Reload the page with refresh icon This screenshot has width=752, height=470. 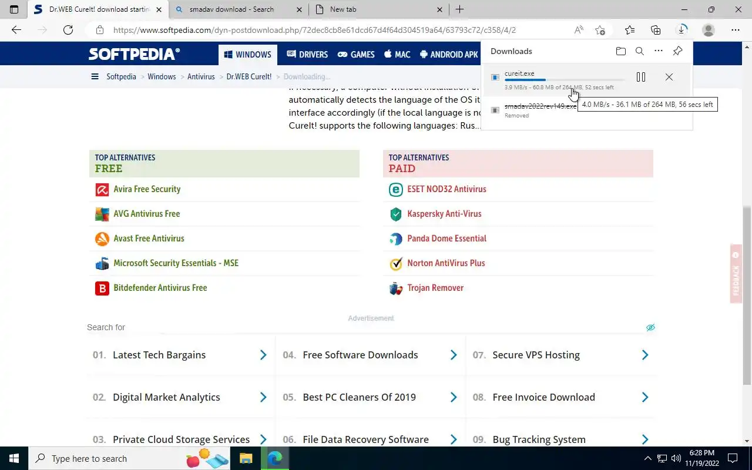[x=68, y=30]
